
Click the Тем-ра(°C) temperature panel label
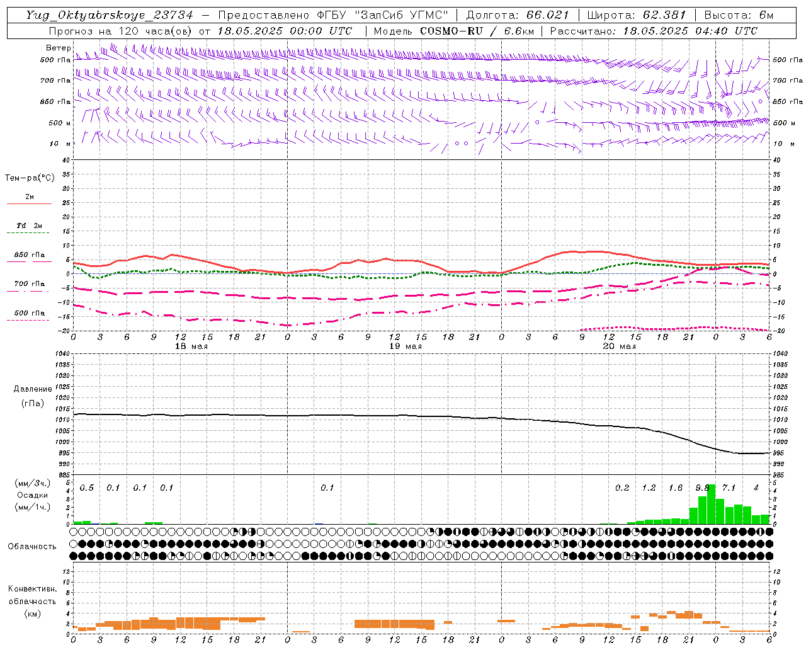point(30,178)
